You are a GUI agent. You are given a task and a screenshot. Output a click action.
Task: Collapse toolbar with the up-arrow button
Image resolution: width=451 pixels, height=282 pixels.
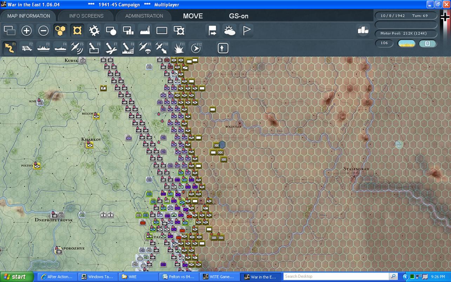[223, 48]
